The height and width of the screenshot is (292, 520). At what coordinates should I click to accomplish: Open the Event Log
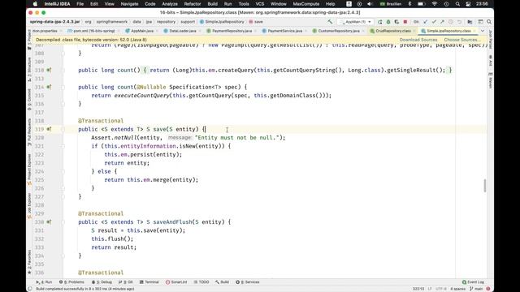pyautogui.click(x=473, y=282)
